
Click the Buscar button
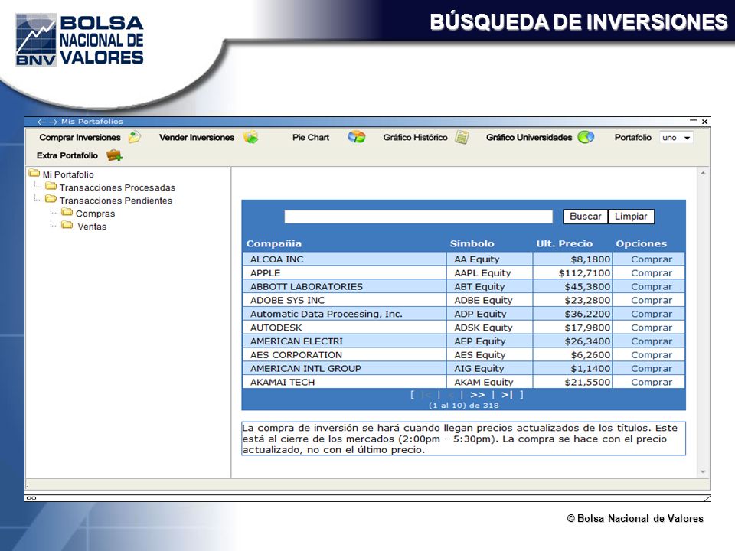pos(586,217)
